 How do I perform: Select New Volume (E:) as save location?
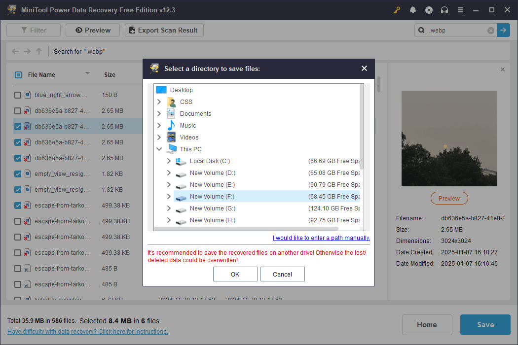click(212, 185)
